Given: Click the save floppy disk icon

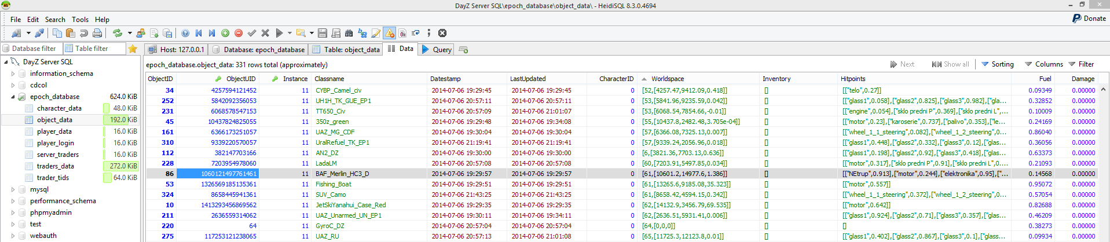Looking at the screenshot, I should tap(323, 33).
